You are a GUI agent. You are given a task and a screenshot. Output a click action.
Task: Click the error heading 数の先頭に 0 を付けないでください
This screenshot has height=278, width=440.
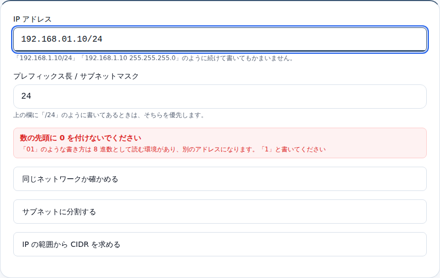[80, 138]
